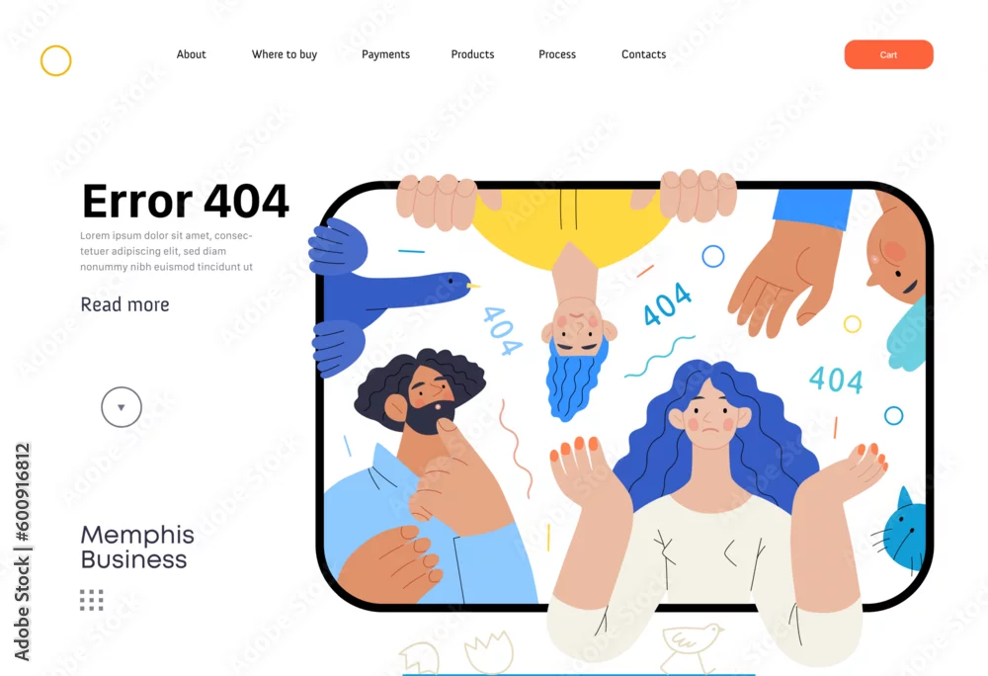Go to Where to buy page
988x676 pixels.
pos(285,54)
